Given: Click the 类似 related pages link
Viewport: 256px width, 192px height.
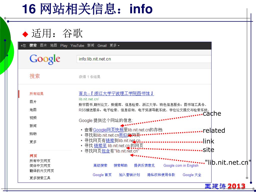Looking at the screenshot, I should 123,135.
